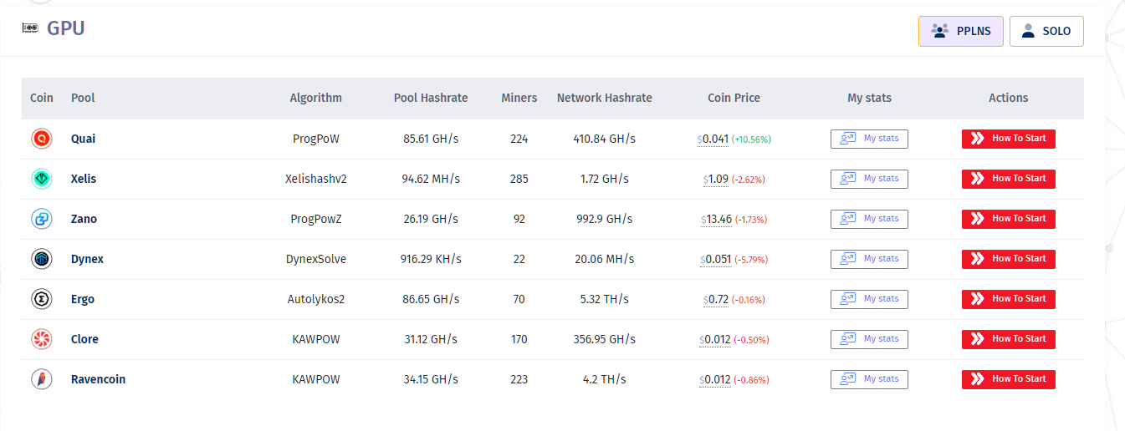Click the Quai coin price value
The height and width of the screenshot is (431, 1125).
pyautogui.click(x=715, y=139)
